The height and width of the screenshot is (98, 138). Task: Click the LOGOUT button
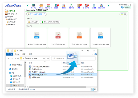coord(128,7)
